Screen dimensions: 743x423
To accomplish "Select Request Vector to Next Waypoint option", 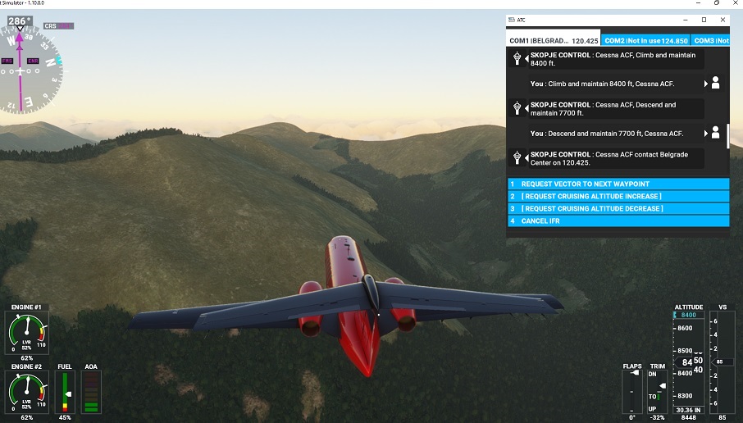I will coord(618,184).
